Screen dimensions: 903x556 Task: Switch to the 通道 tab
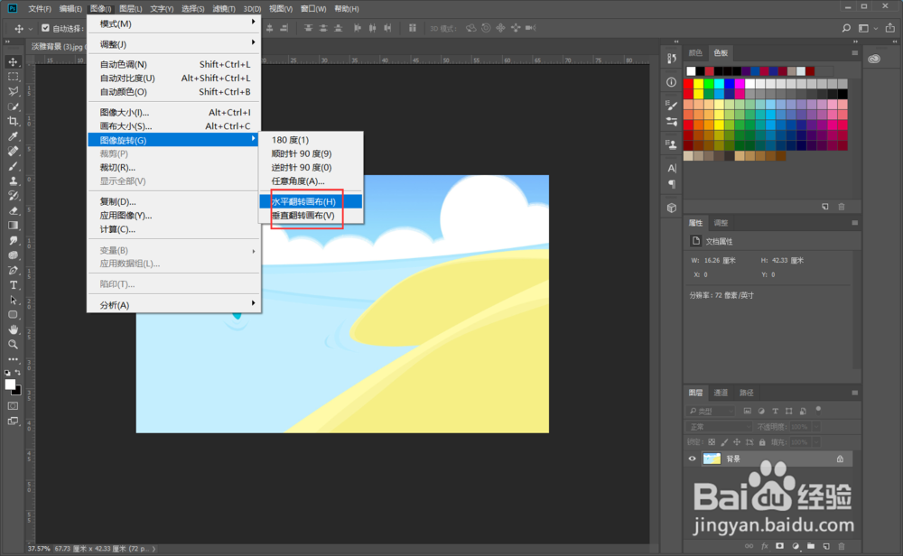(721, 393)
